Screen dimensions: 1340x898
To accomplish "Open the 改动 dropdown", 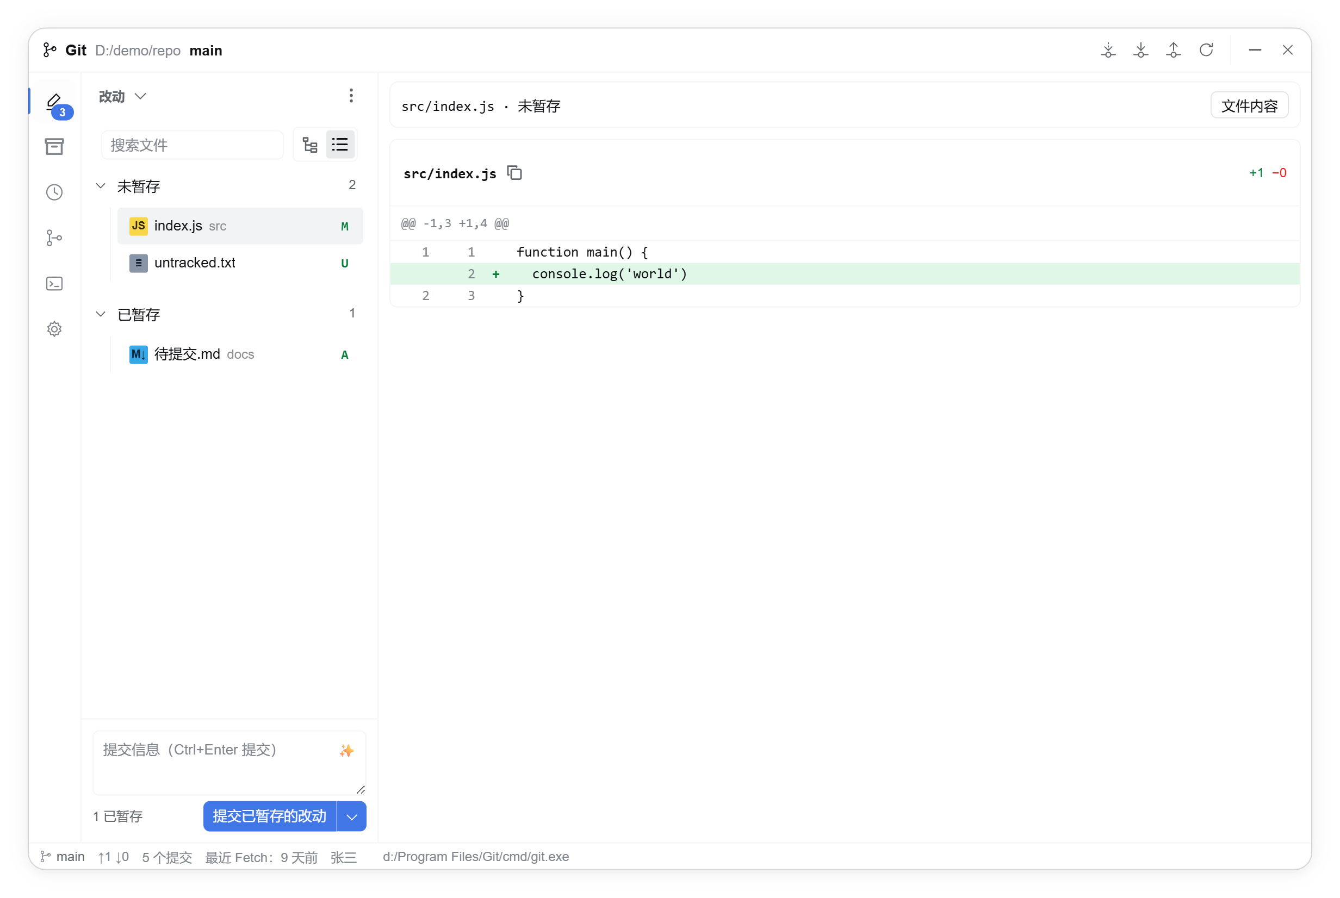I will coord(122,96).
